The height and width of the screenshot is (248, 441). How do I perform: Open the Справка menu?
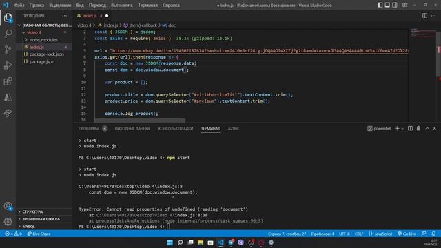pos(171,5)
